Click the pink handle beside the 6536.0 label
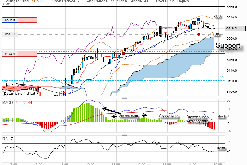The height and width of the screenshot is (165, 247). pos(28,20)
